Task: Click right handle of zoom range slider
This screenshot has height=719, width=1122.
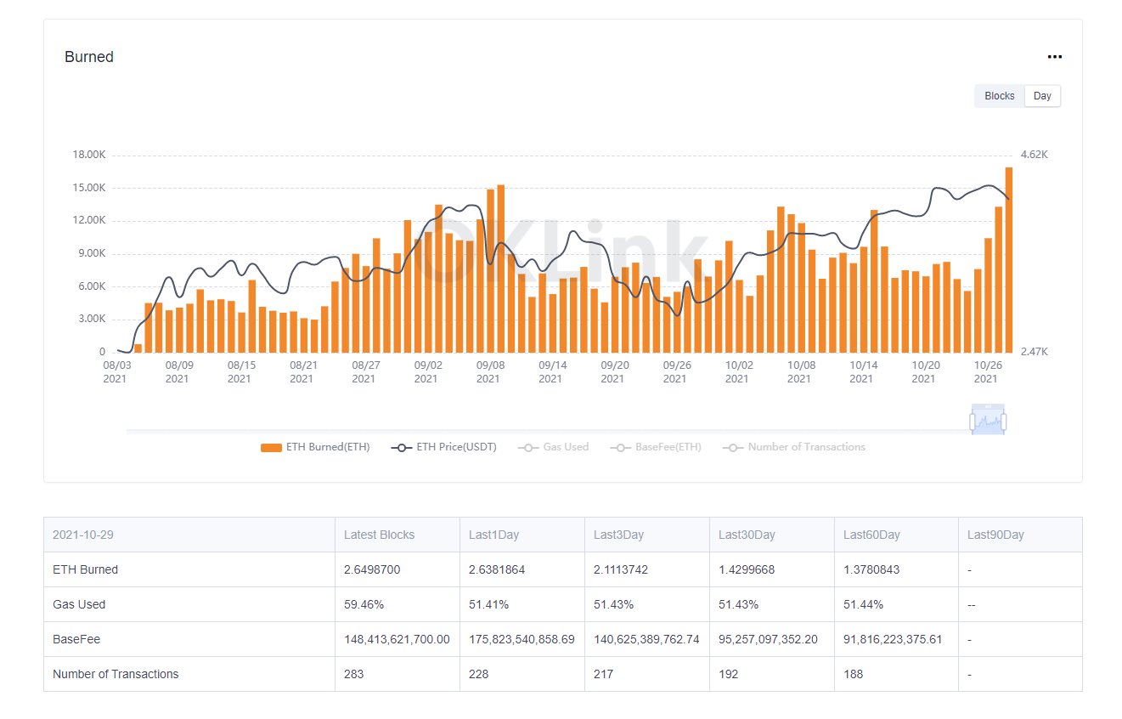Action: [1004, 421]
